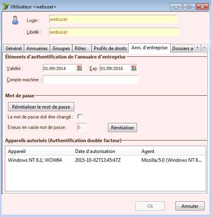Sort by Date d'autorisation column header
This screenshot has height=217, width=211.
click(x=105, y=151)
